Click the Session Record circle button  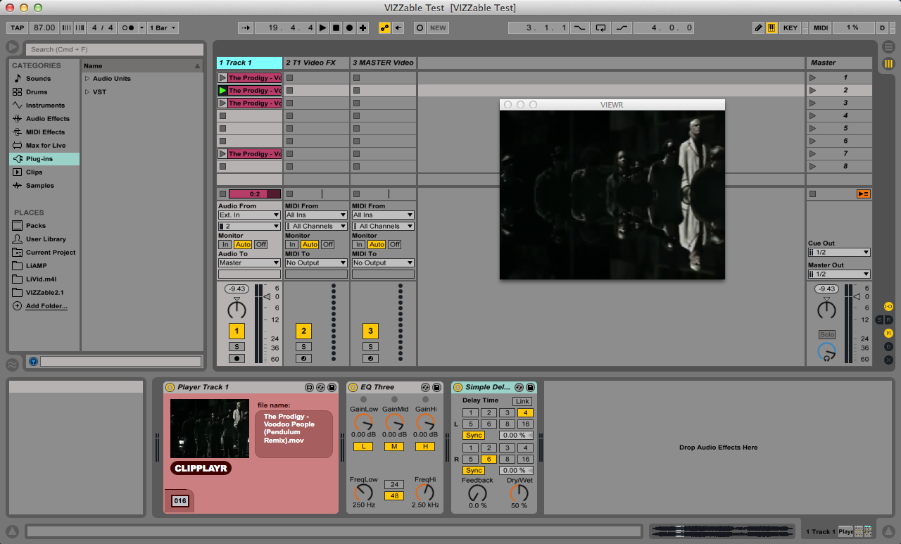tap(420, 28)
